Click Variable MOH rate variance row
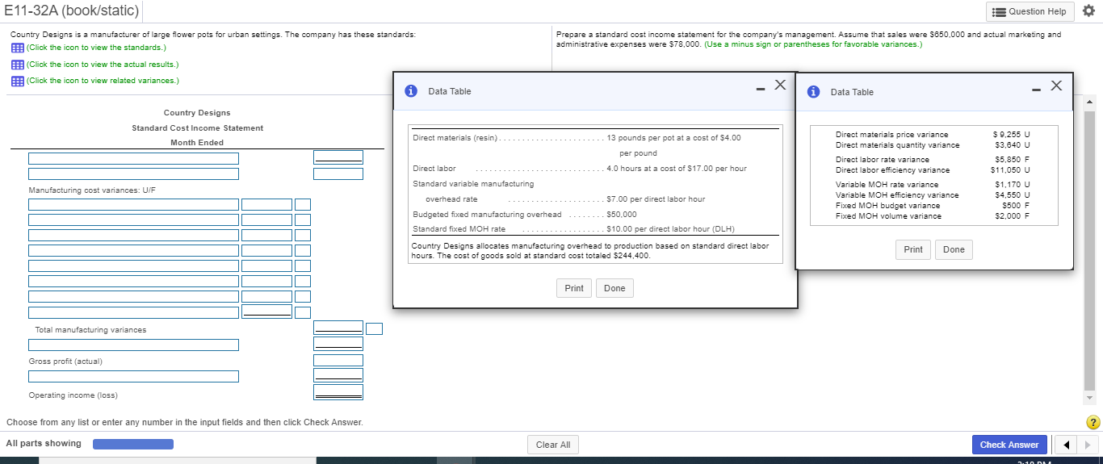This screenshot has height=464, width=1103. (933, 185)
